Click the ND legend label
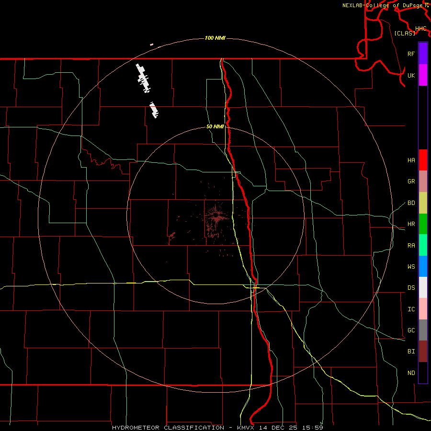Screen dimensions: 431x431 (x=411, y=373)
